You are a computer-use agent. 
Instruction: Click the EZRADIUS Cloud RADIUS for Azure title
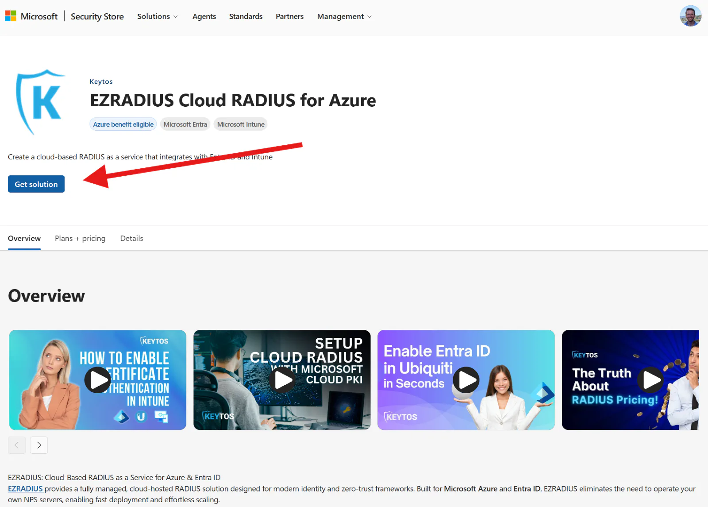click(x=233, y=101)
